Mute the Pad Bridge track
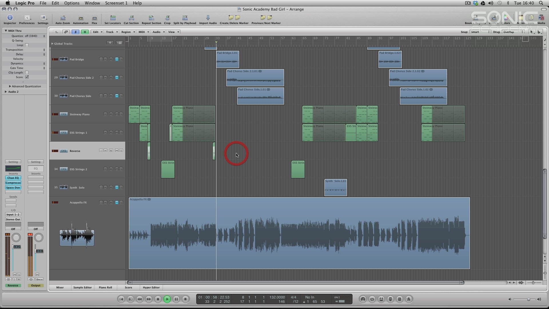The height and width of the screenshot is (309, 549). (117, 59)
